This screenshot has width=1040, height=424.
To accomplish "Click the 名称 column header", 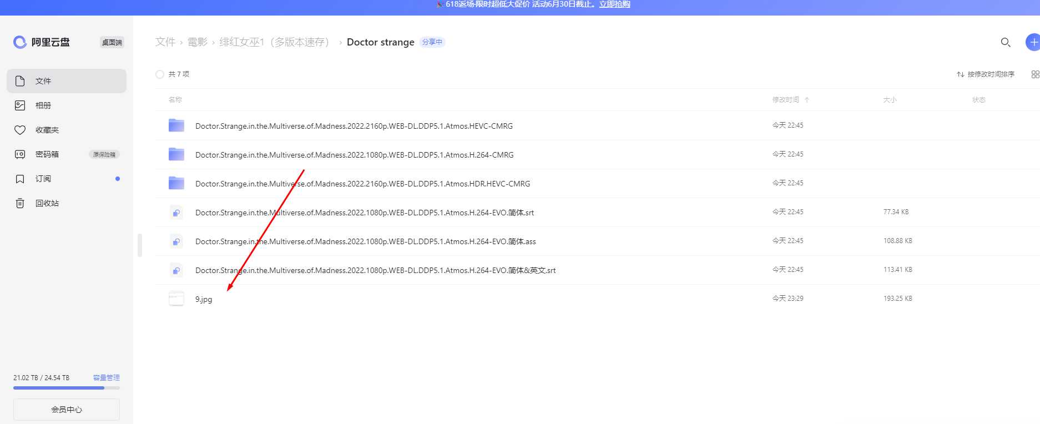I will [175, 100].
